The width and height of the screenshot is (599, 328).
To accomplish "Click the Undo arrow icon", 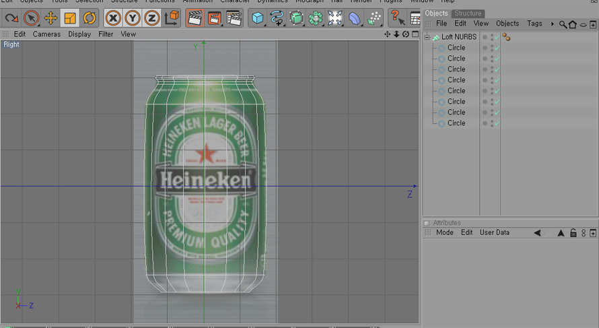I will tap(11, 18).
